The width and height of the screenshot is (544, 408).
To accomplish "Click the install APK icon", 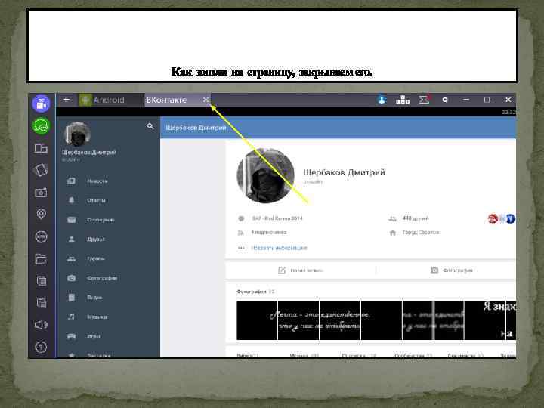I will (x=42, y=236).
